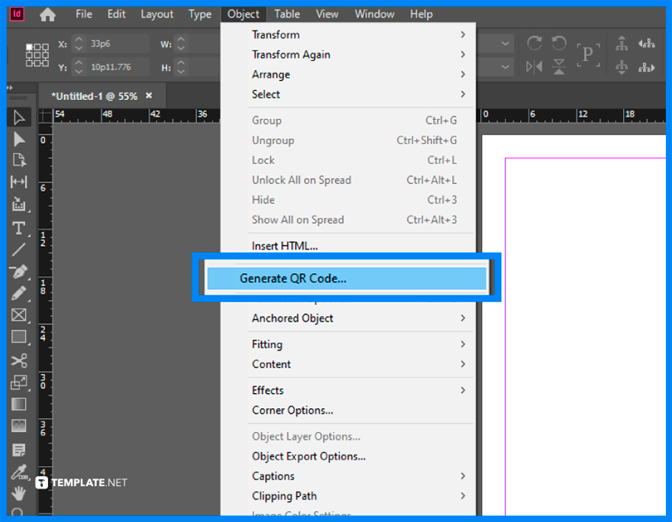The height and width of the screenshot is (522, 672).
Task: Flip the selection vertically
Action: tap(559, 66)
